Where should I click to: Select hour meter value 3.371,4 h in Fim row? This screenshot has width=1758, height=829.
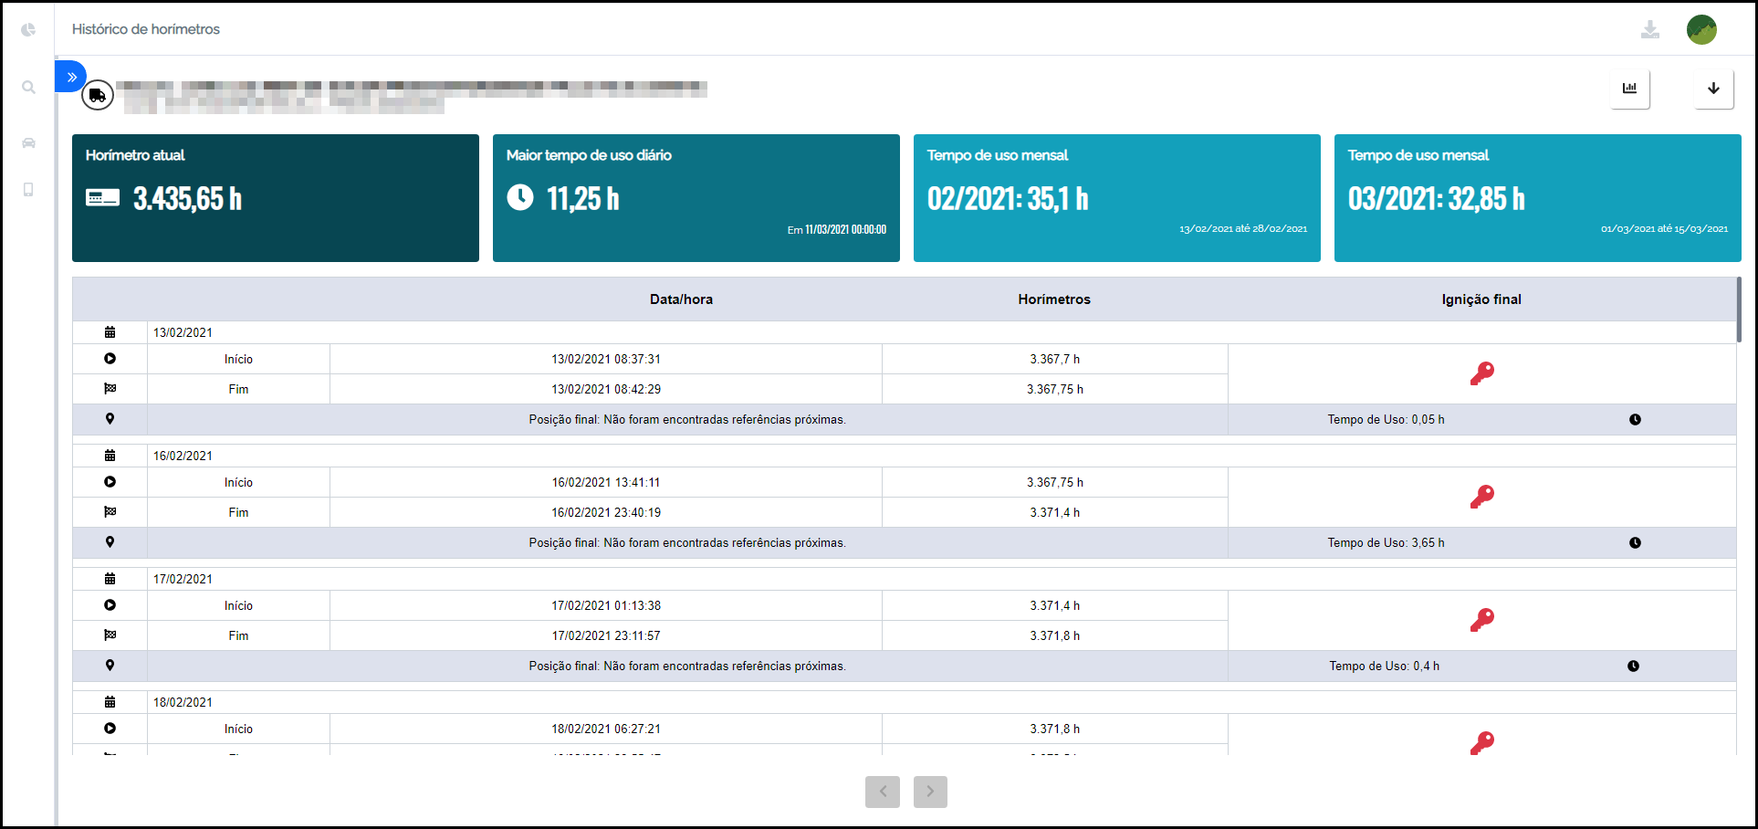(1055, 512)
